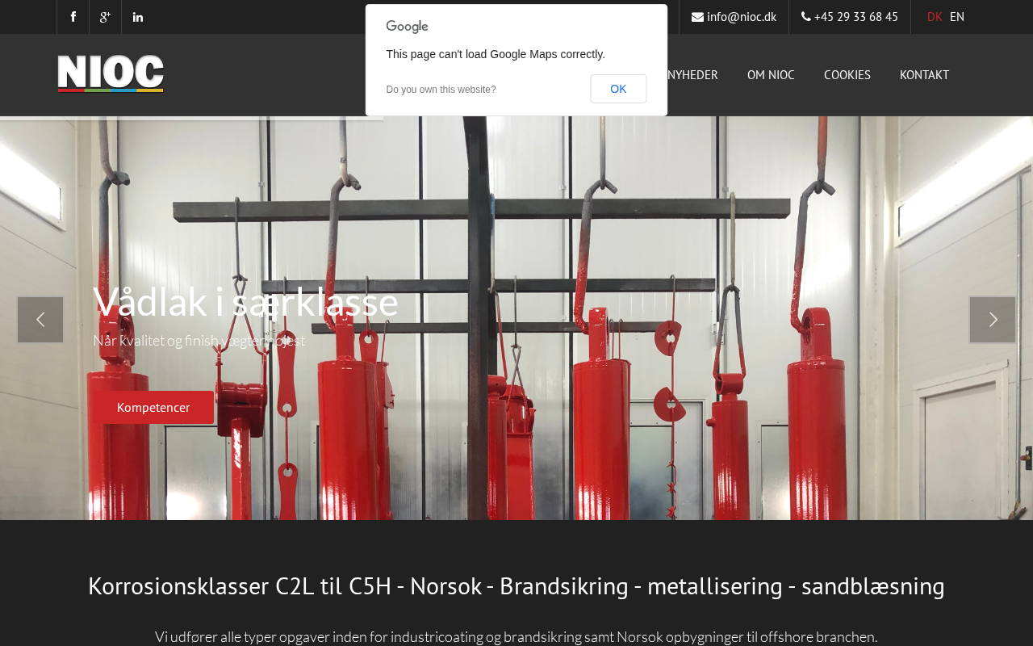The image size is (1033, 646).
Task: Click the 'Korrosionsklasser C2L til C5H' heading
Action: coord(516,585)
